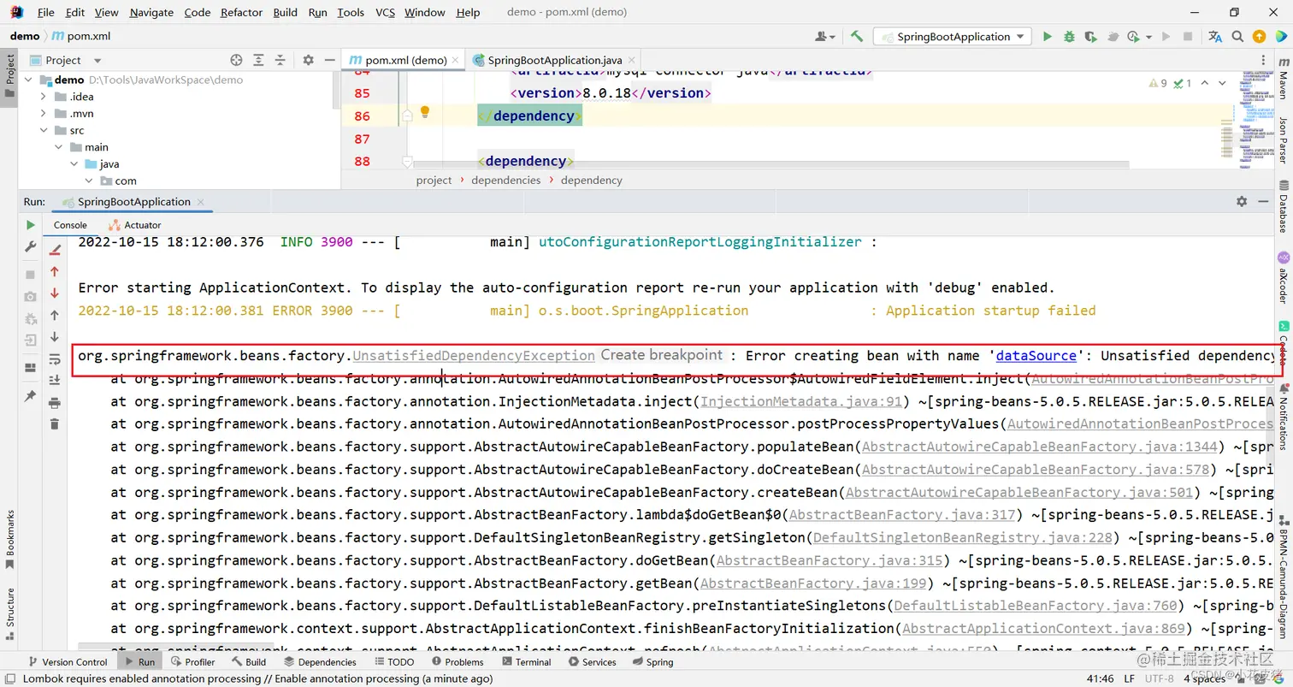
Task: Click the trash Clear All icon in console
Action: [55, 423]
